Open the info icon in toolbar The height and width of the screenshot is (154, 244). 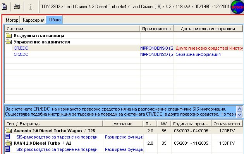tap(31, 7)
